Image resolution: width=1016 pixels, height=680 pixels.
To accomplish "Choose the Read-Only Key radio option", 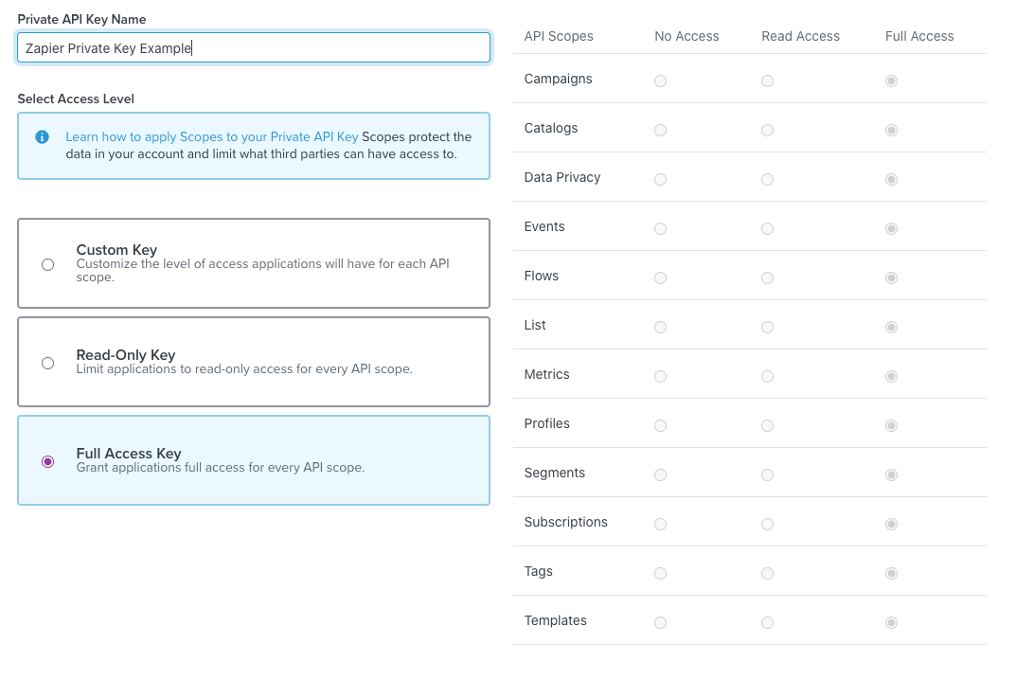I will click(x=48, y=363).
